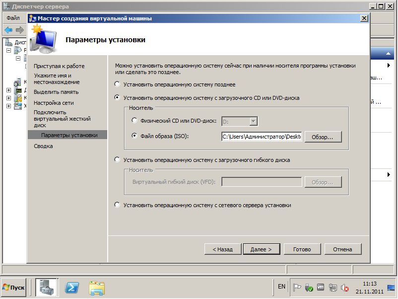Select install from bootable floppy disk option
Screen dimensions: 398x299
coord(117,159)
